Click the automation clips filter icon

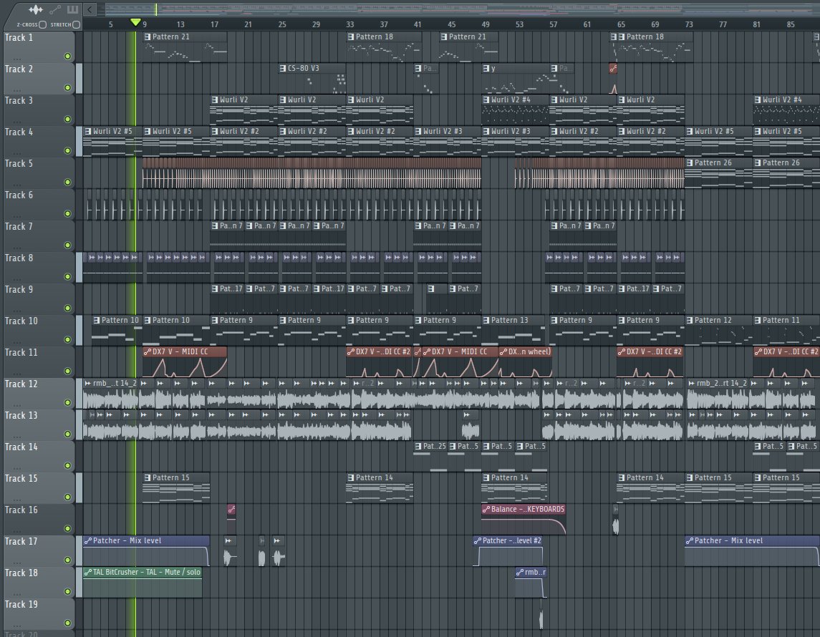coord(54,9)
